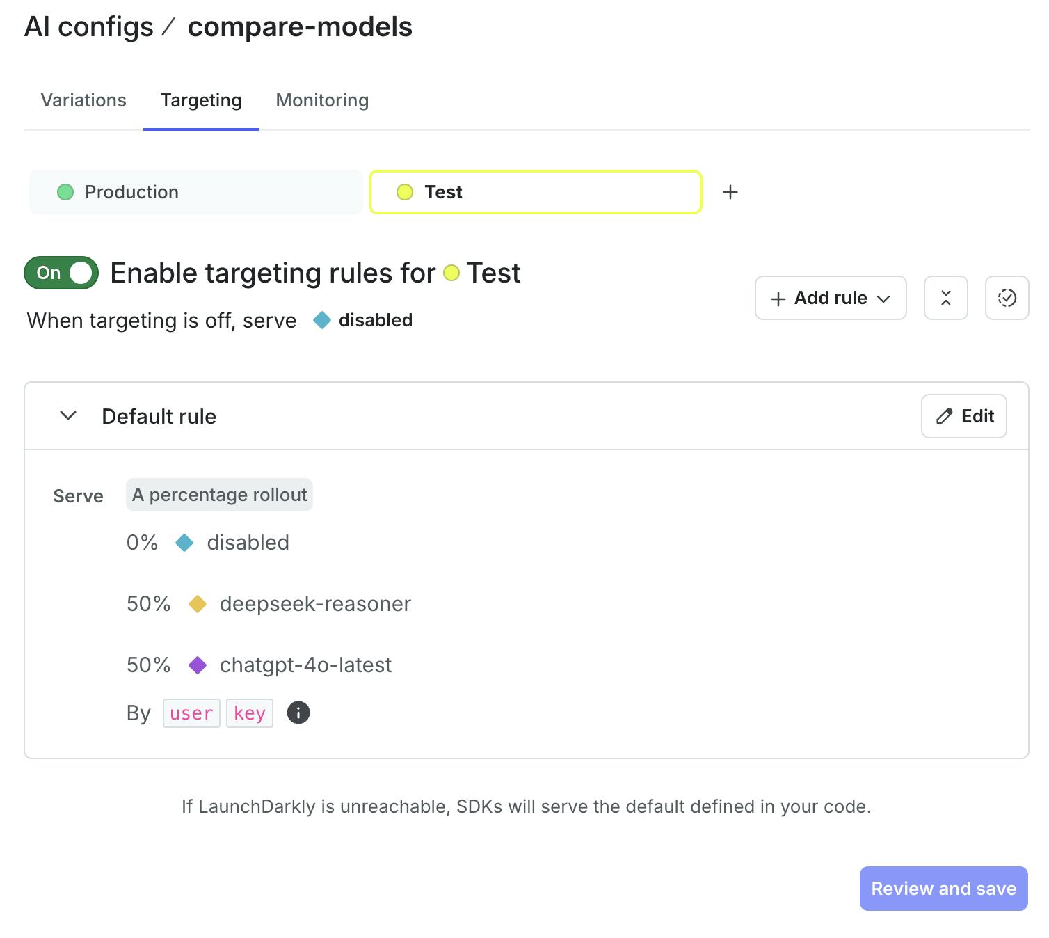
Task: Click the pencil Edit button on Default rule
Action: [963, 416]
